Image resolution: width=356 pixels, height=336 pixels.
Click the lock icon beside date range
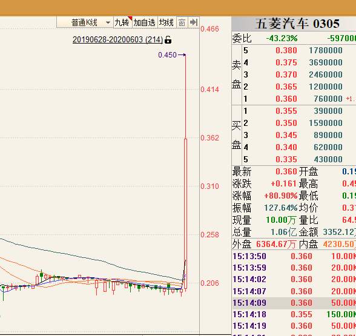click(x=168, y=40)
